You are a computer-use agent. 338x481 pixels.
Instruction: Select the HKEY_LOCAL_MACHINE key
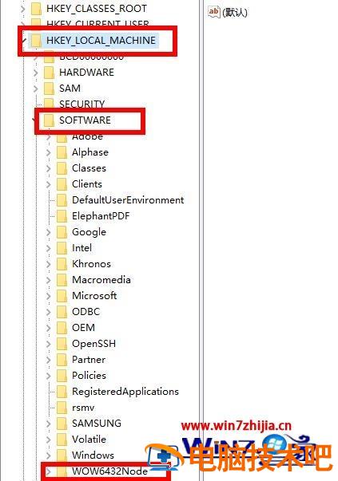point(101,41)
